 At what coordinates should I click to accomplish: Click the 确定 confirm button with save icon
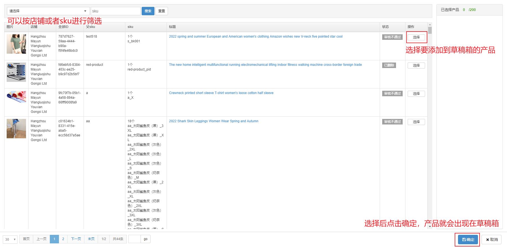(x=468, y=240)
